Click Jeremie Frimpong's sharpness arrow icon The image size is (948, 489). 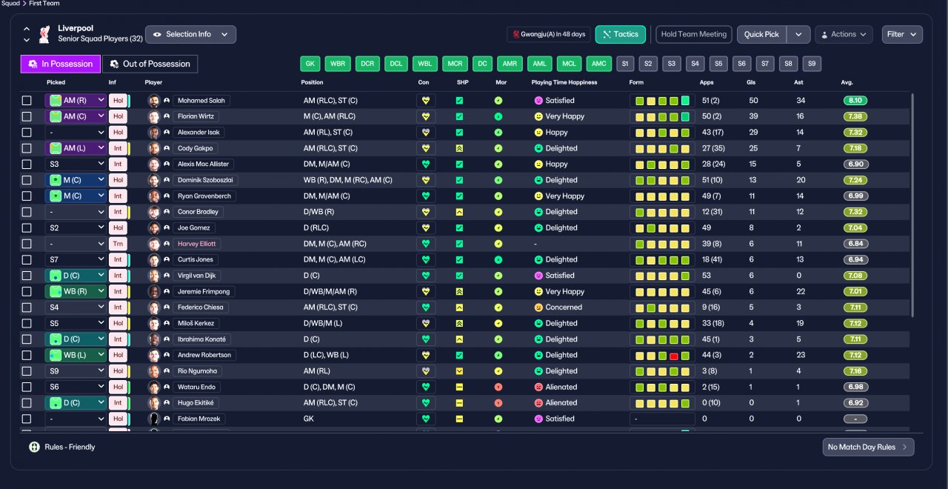[x=459, y=292]
